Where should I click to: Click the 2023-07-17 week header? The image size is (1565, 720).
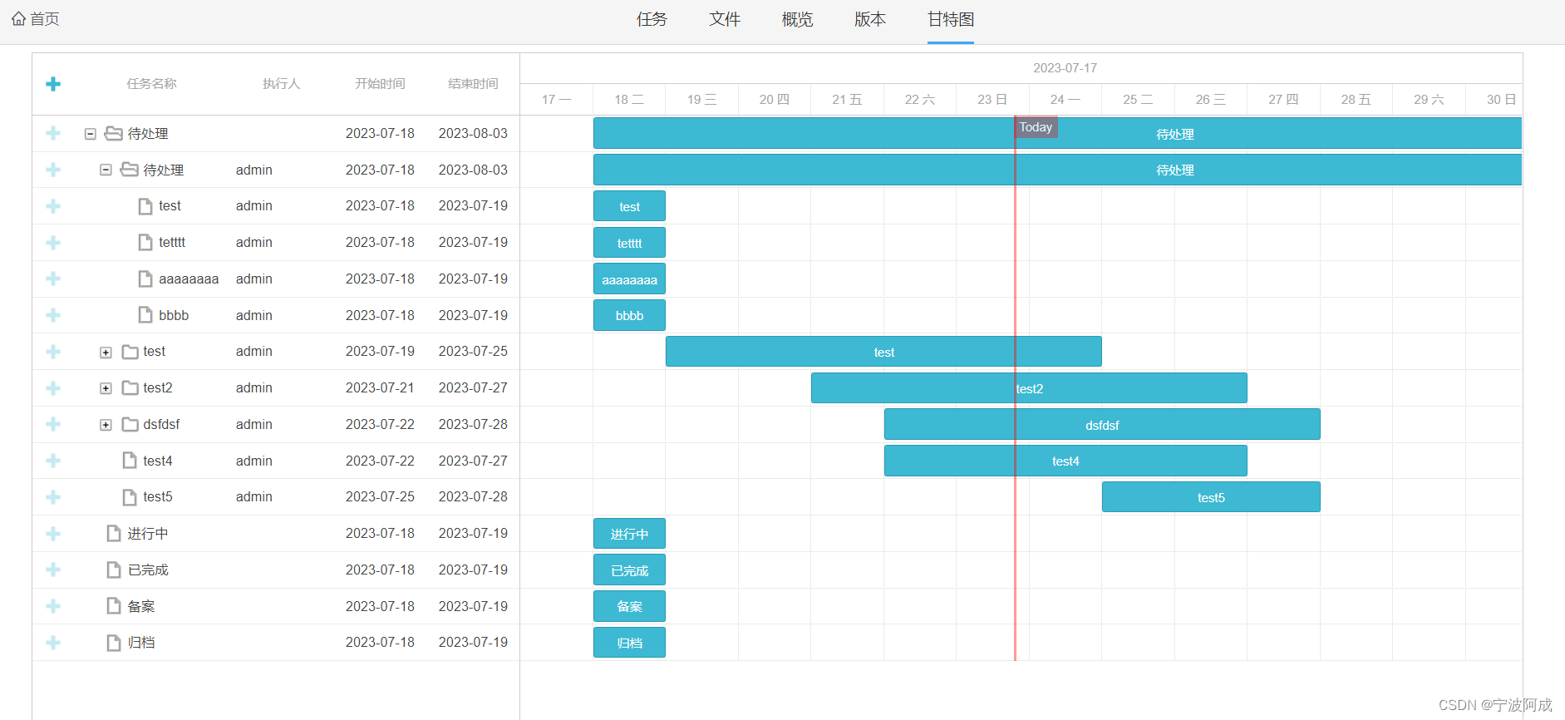click(x=1065, y=68)
